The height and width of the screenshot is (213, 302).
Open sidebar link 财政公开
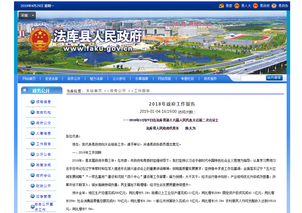click(x=44, y=186)
